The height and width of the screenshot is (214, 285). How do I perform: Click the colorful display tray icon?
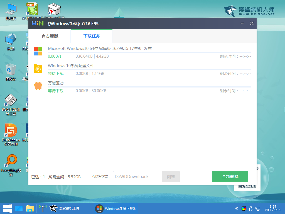(x=244, y=208)
